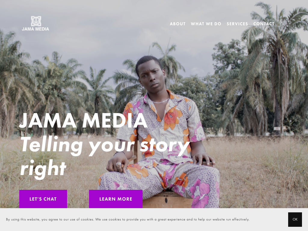Open the Services menu item

click(x=237, y=24)
